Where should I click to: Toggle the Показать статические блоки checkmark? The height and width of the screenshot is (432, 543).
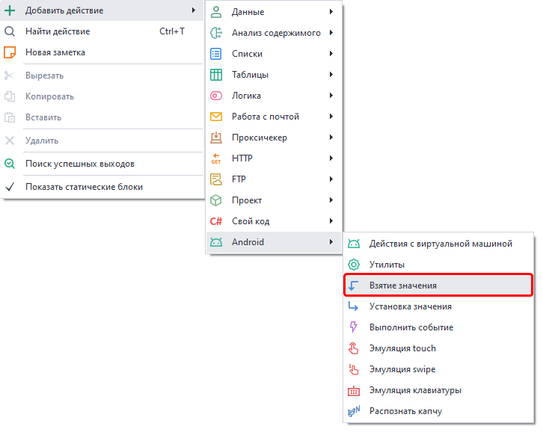pyautogui.click(x=10, y=187)
